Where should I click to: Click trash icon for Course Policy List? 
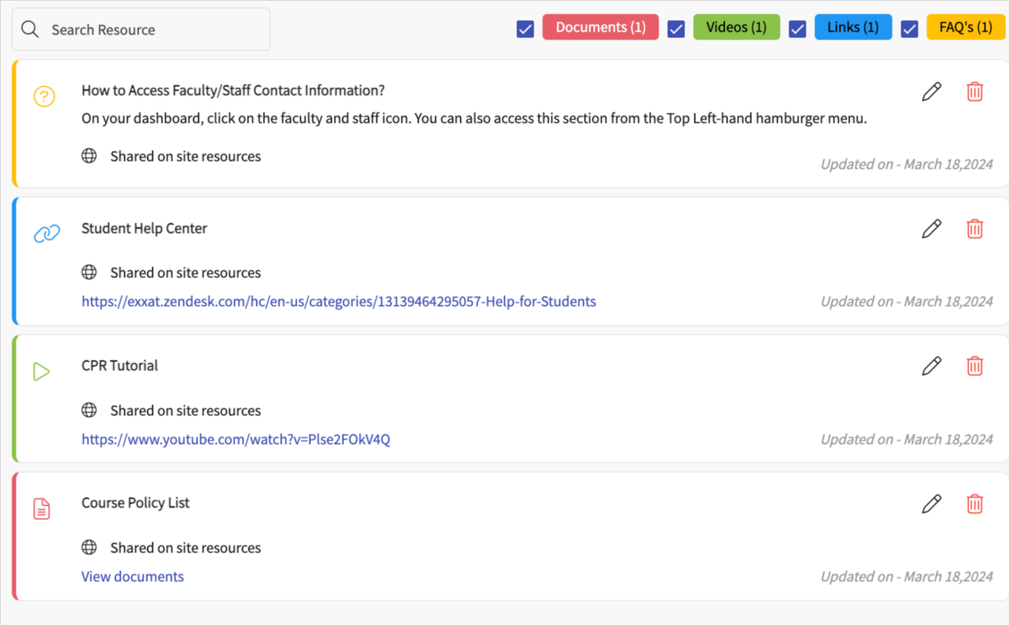975,504
